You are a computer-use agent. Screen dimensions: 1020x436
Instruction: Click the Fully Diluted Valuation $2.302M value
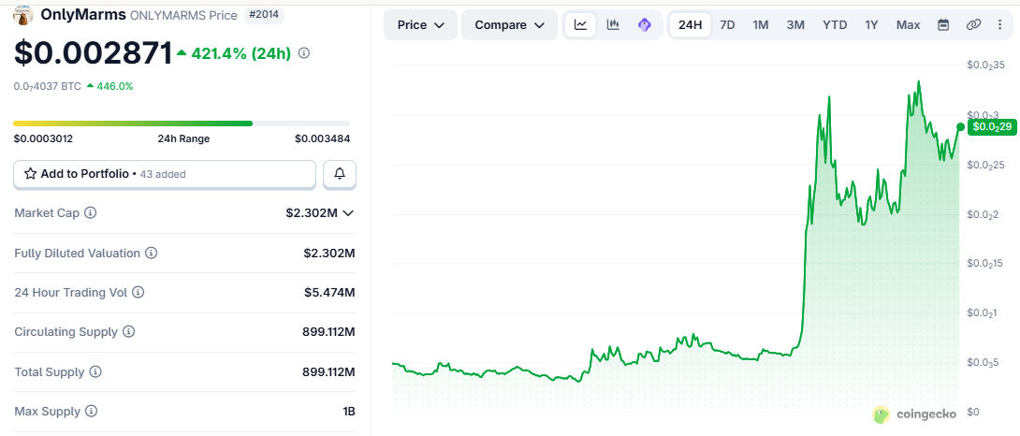point(329,254)
